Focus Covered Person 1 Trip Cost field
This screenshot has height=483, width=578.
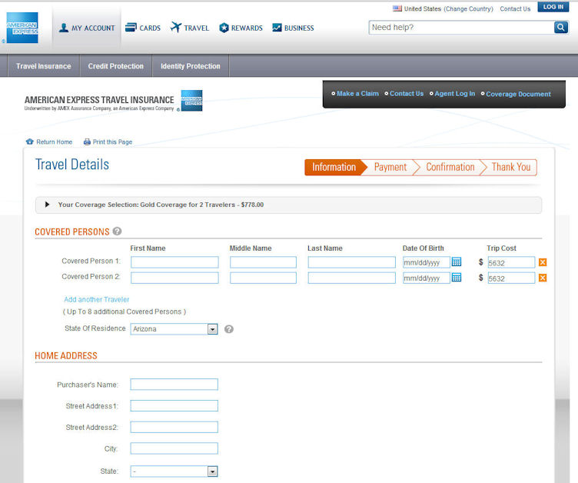(511, 262)
